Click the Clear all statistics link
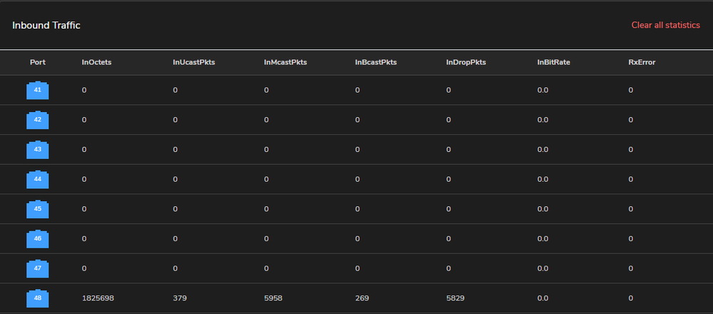The width and height of the screenshot is (713, 314). coord(665,25)
